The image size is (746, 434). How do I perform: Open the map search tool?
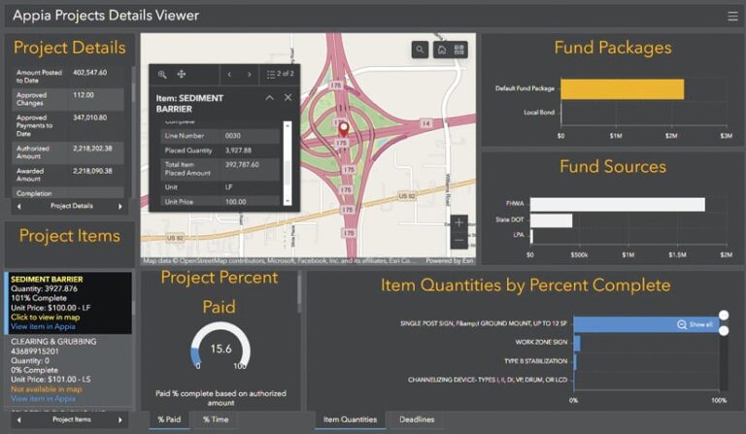point(420,50)
